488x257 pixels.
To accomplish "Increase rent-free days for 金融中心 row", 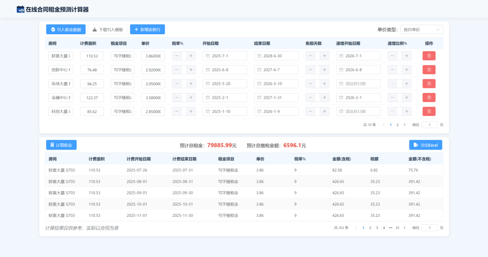I will point(324,97).
